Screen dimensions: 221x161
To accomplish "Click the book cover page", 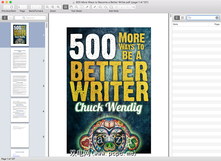I will click(109, 90).
